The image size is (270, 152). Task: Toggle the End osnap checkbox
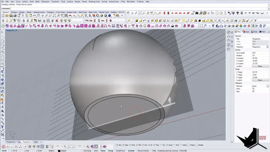[117, 145]
